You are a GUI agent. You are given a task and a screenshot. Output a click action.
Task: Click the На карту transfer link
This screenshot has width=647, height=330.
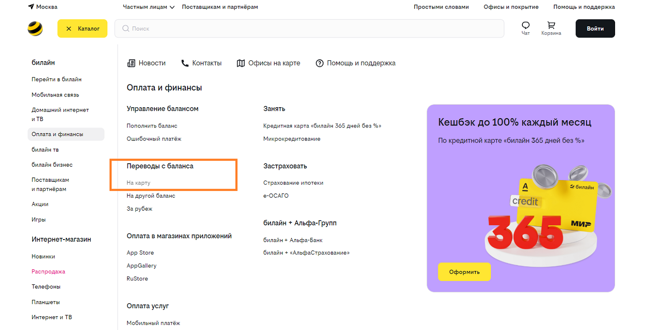138,183
